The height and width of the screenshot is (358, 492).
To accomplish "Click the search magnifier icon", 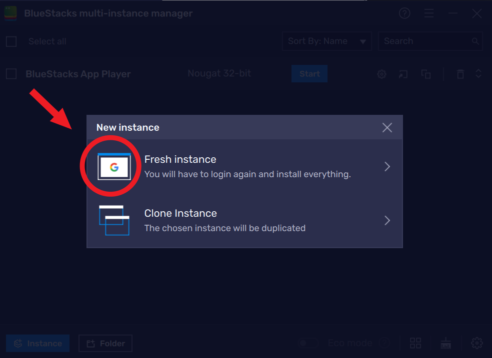I will pos(475,41).
